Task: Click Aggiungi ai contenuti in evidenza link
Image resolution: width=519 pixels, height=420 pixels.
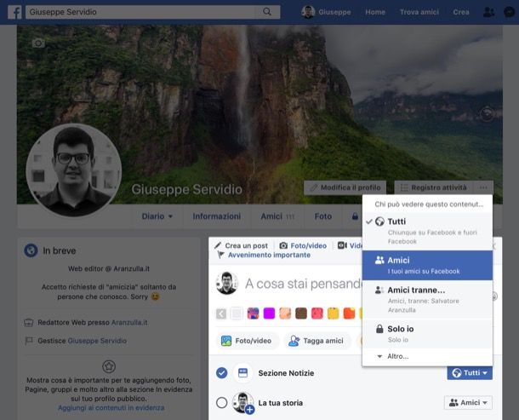Action: tap(111, 408)
